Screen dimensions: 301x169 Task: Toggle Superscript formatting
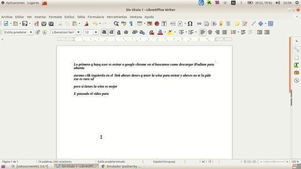click(x=135, y=32)
